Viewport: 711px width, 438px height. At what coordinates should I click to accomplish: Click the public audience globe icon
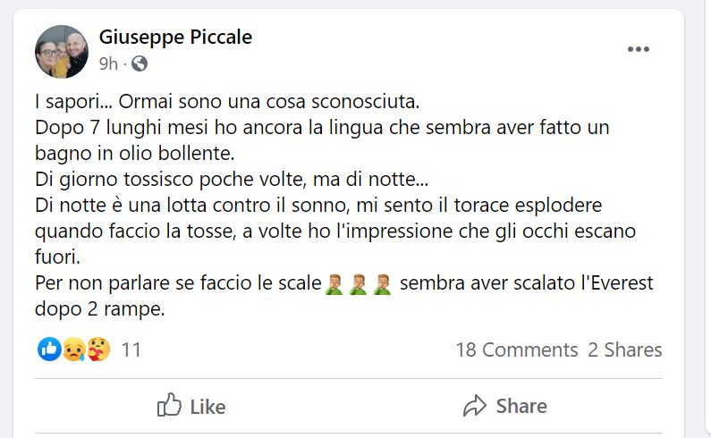140,63
